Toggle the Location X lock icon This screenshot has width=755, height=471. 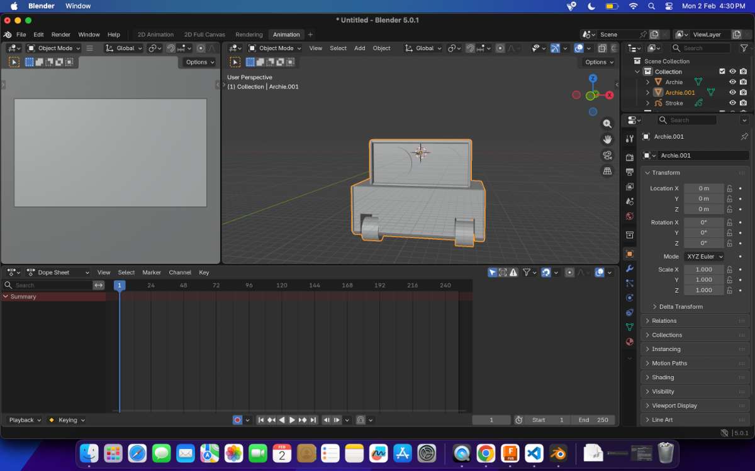tap(730, 188)
